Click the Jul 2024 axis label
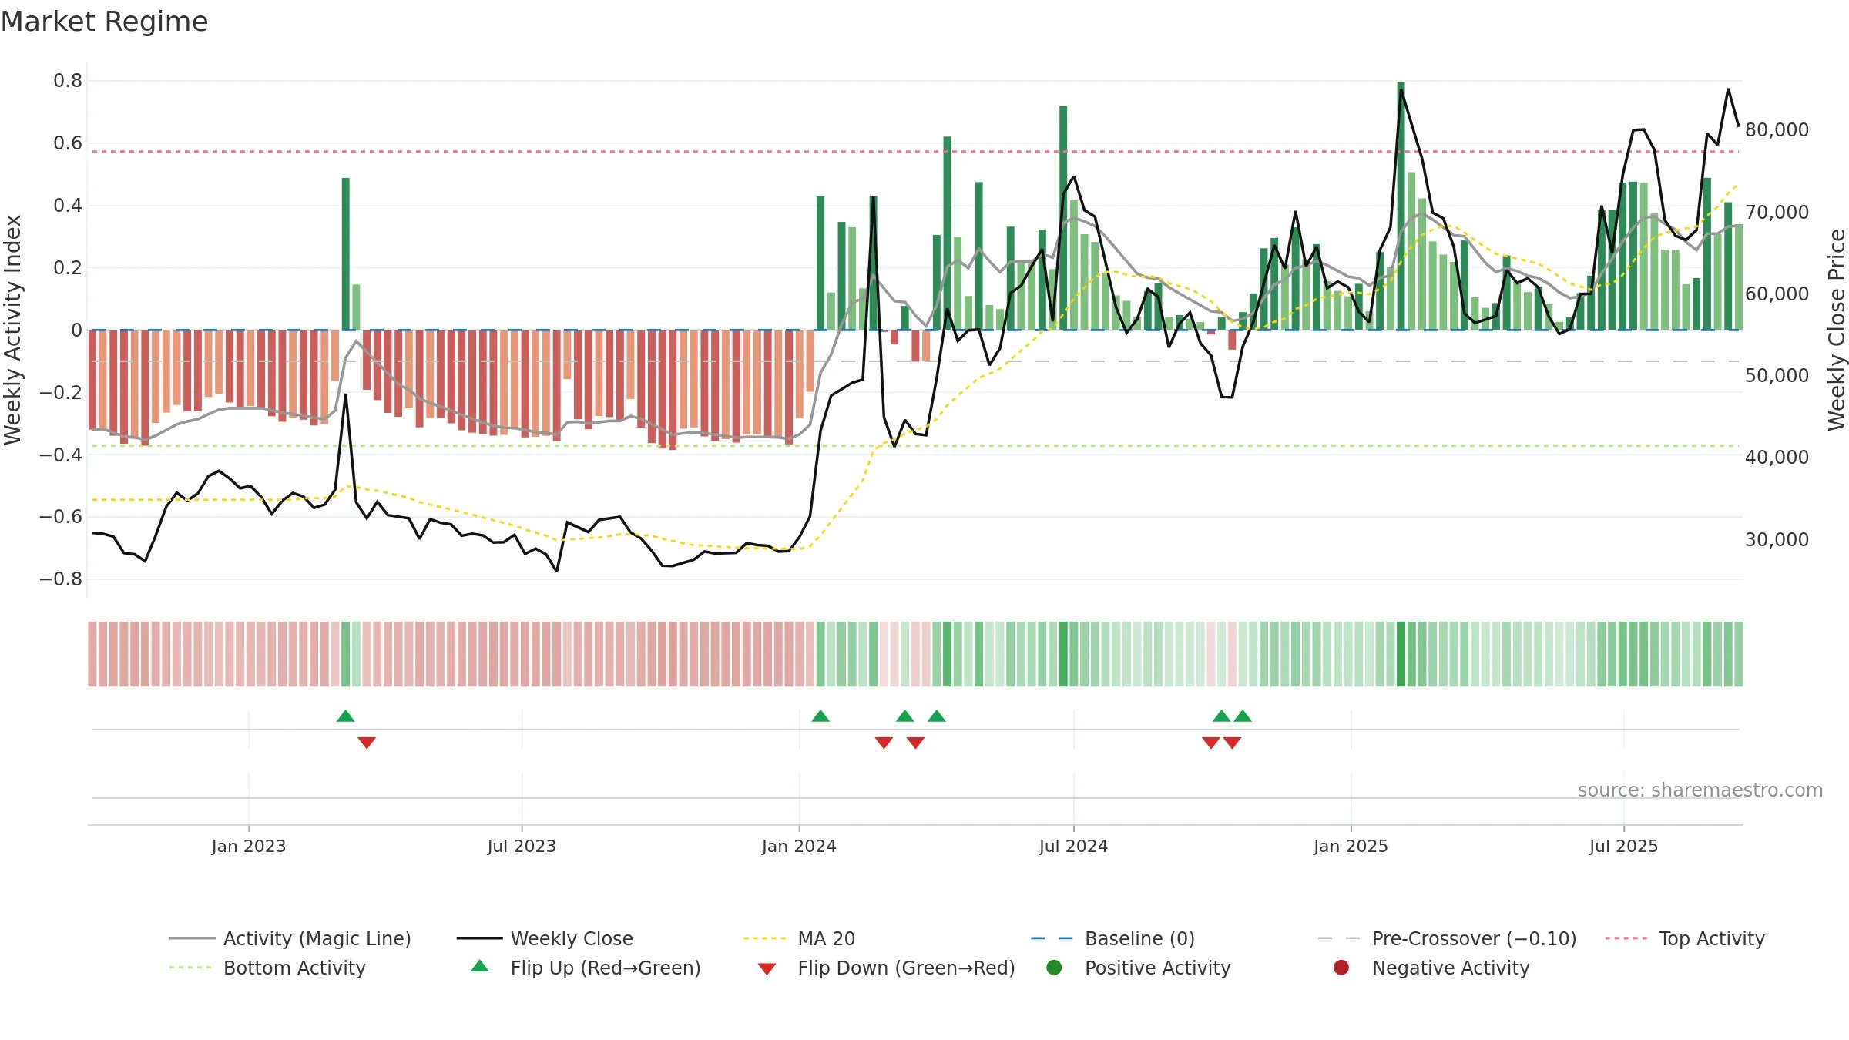This screenshot has width=1849, height=1040. [x=1073, y=846]
